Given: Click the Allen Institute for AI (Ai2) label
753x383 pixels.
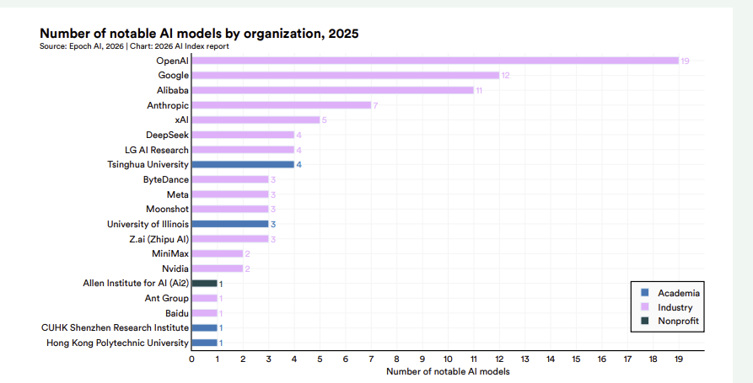Looking at the screenshot, I should [136, 284].
